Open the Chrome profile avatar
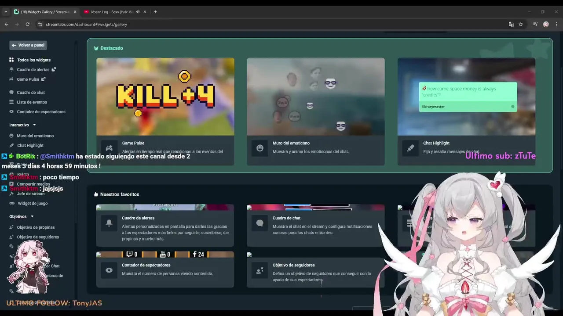This screenshot has width=563, height=316. click(x=546, y=24)
